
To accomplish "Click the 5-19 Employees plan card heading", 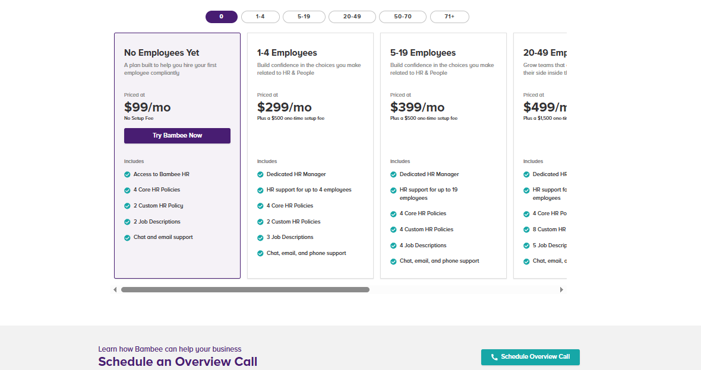I will click(423, 53).
